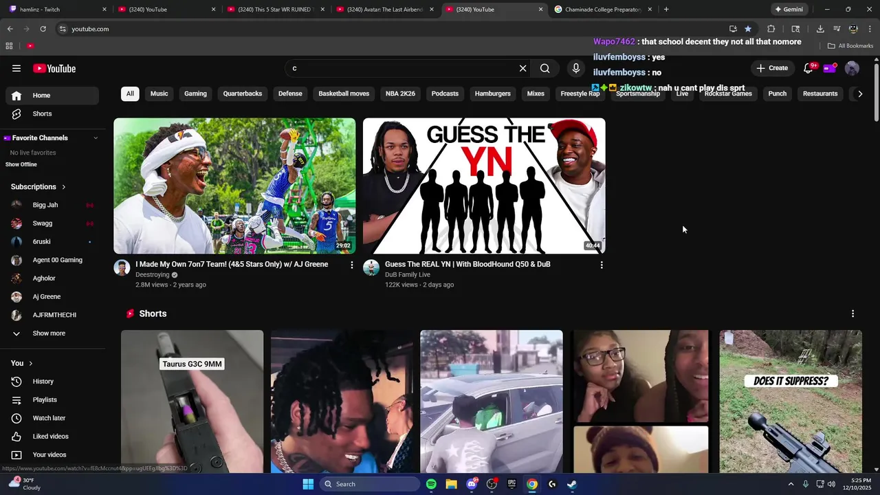Click the install app icon in address bar

(733, 29)
